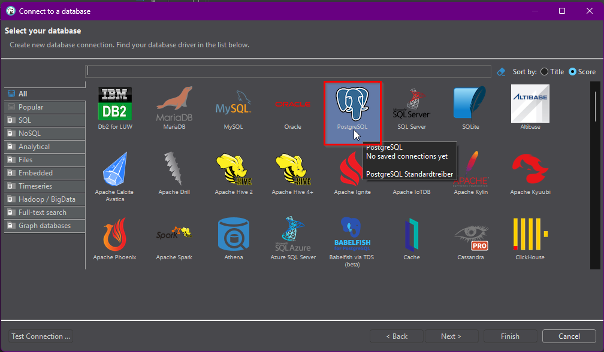Sort drivers by Score
The height and width of the screenshot is (352, 604).
coord(573,72)
